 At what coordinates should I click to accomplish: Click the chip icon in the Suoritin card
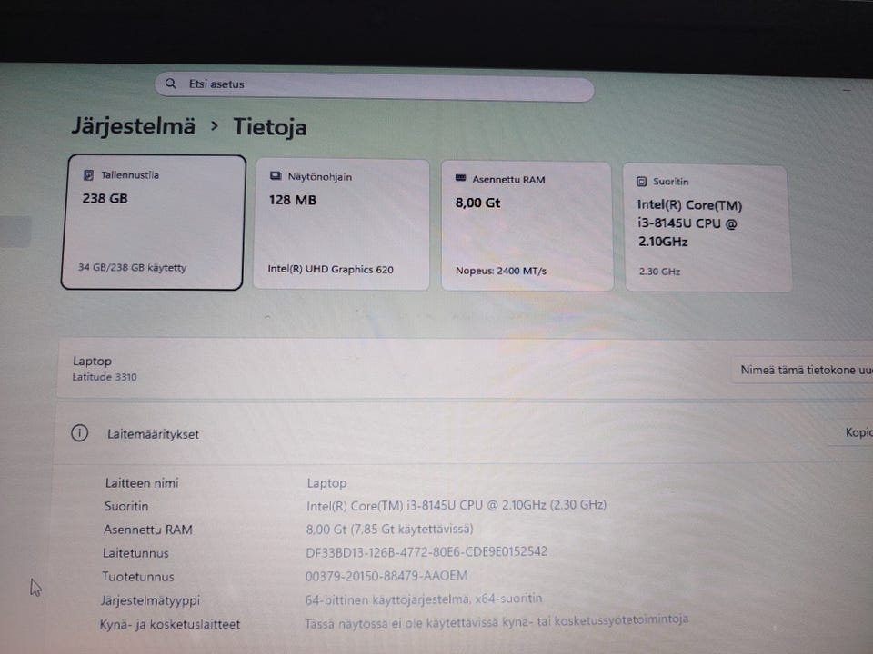(x=641, y=182)
